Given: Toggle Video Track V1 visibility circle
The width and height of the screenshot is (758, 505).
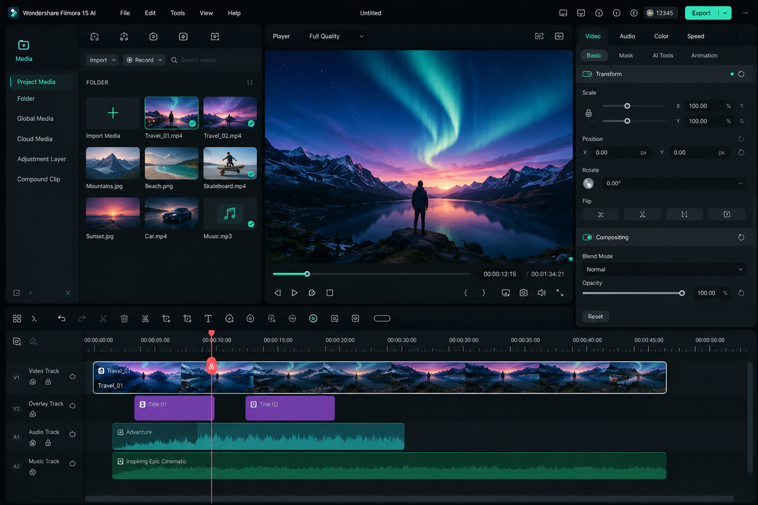Looking at the screenshot, I should point(73,376).
